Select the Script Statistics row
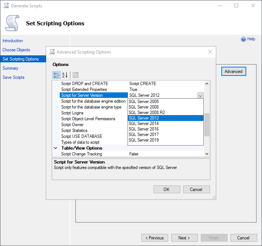 pyautogui.click(x=94, y=131)
